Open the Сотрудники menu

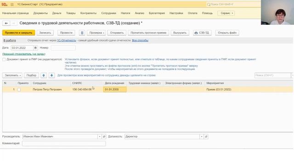[109, 13]
